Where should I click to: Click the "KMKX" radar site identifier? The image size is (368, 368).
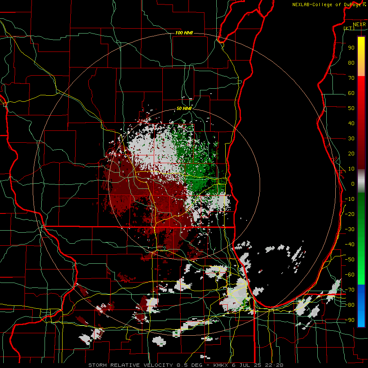pos(221,365)
